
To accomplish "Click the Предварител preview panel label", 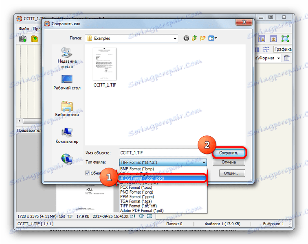I will coord(29,131).
